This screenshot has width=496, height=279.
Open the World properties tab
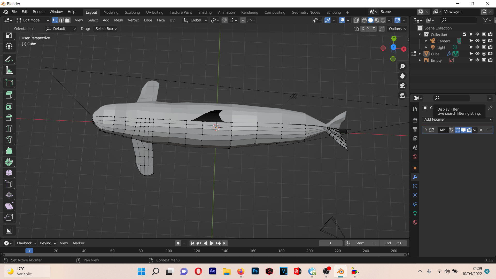[415, 157]
